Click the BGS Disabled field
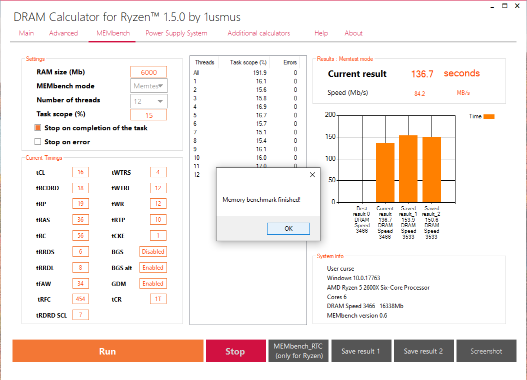The width and height of the screenshot is (527, 380). (153, 252)
